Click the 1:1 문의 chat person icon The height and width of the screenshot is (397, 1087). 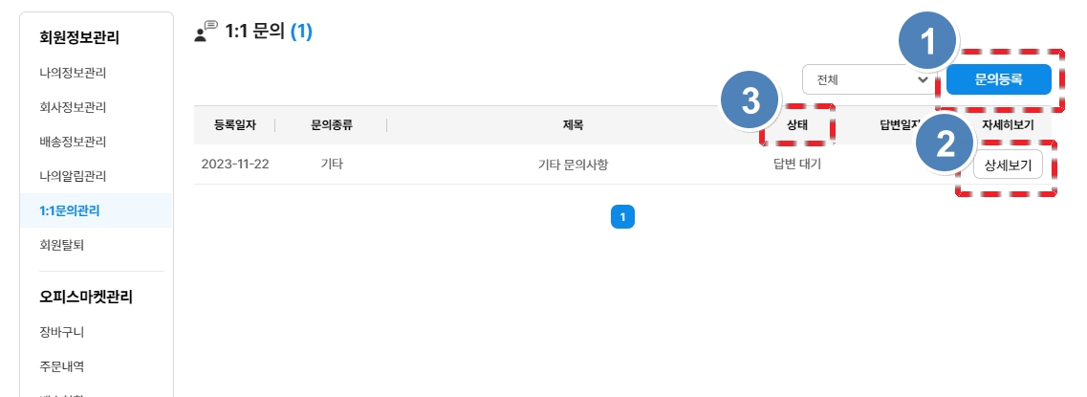(205, 33)
